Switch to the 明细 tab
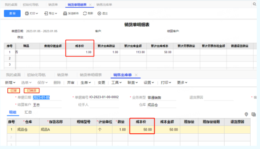The image size is (260, 149). tap(13, 112)
